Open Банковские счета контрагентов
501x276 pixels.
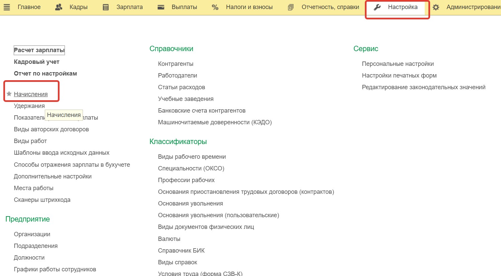[x=202, y=111]
